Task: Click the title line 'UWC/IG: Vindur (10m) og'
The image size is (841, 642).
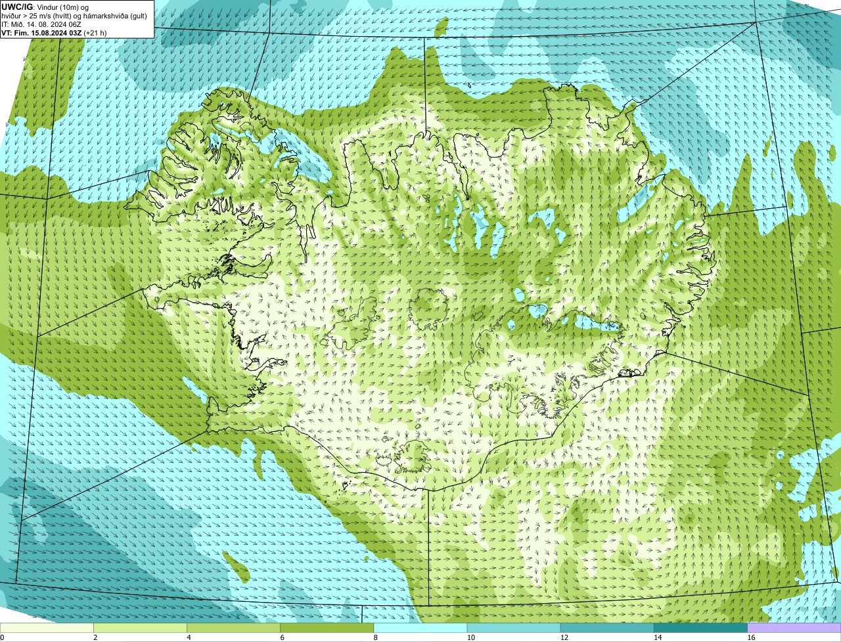Action: pos(45,7)
